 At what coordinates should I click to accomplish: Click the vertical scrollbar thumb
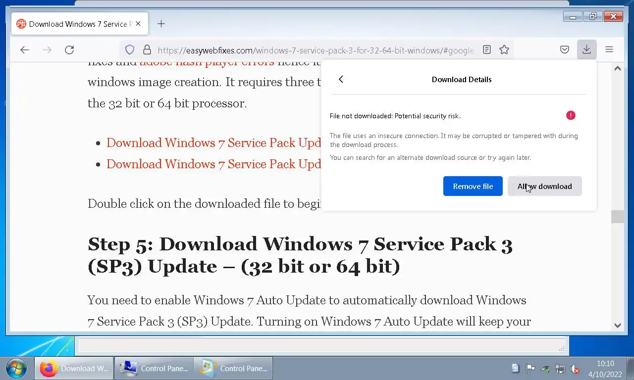(x=618, y=216)
